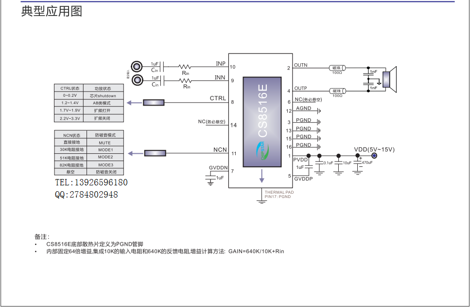Image resolution: width=470 pixels, height=307 pixels.
Task: Click the 防破音模式 table header
Action: (x=105, y=135)
